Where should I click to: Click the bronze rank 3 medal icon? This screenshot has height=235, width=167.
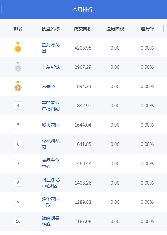click(18, 86)
